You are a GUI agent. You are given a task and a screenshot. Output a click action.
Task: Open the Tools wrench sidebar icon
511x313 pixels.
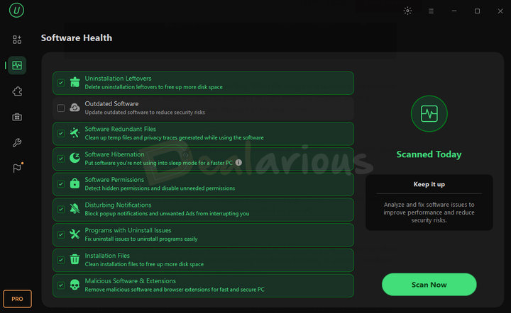point(17,142)
